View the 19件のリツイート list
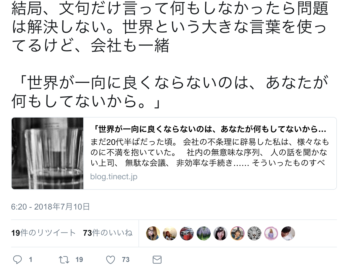The width and height of the screenshot is (341, 266). [x=43, y=233]
